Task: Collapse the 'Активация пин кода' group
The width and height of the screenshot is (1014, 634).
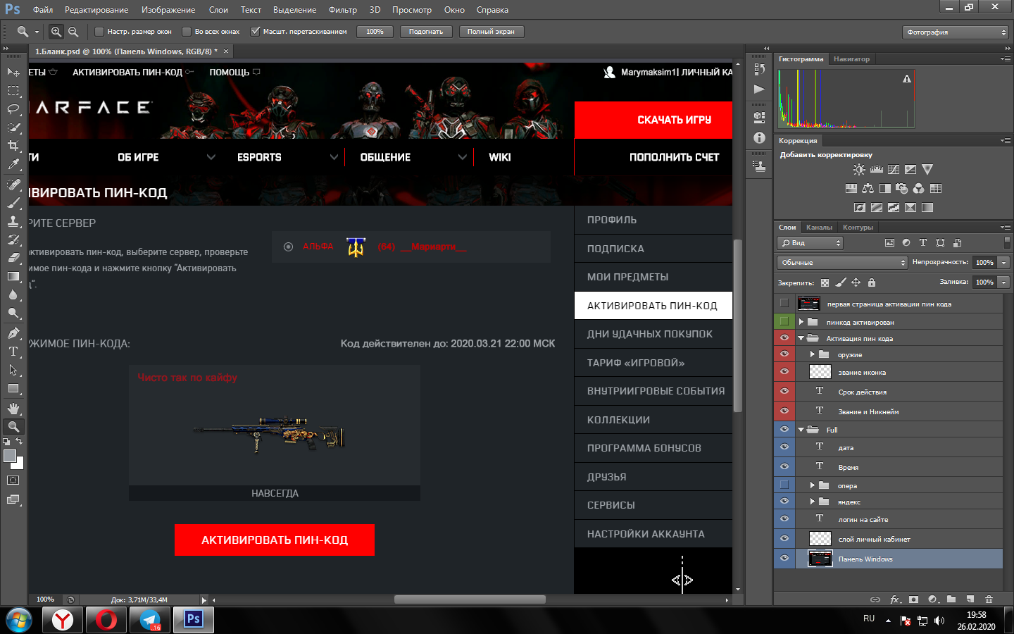Action: [801, 338]
